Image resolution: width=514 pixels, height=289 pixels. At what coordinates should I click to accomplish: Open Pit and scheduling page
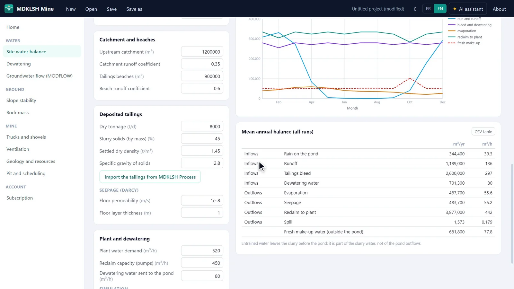42,173
